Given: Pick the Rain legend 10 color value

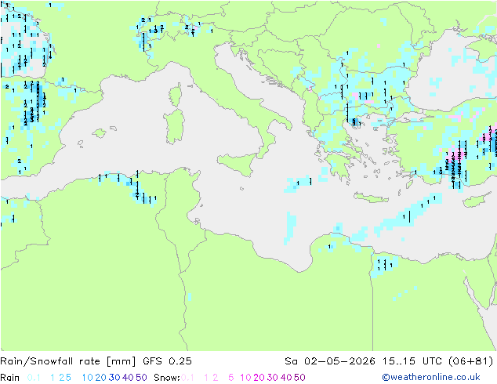Looking at the screenshot, I should point(88,378).
